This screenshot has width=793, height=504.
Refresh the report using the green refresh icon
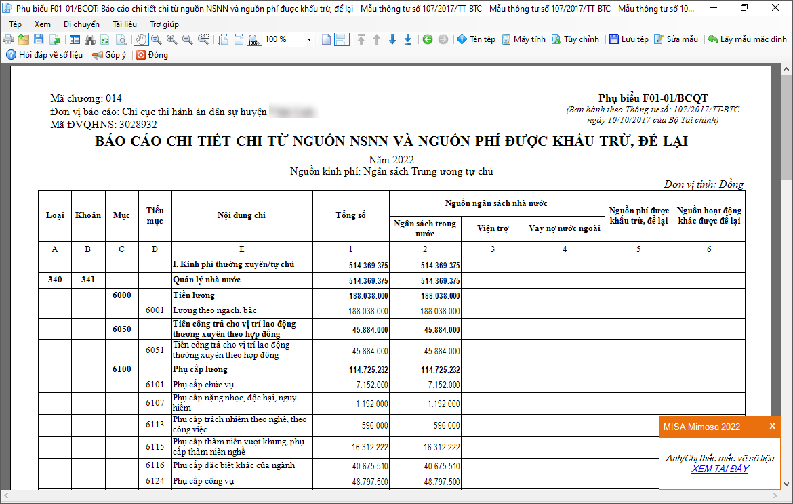pyautogui.click(x=105, y=39)
